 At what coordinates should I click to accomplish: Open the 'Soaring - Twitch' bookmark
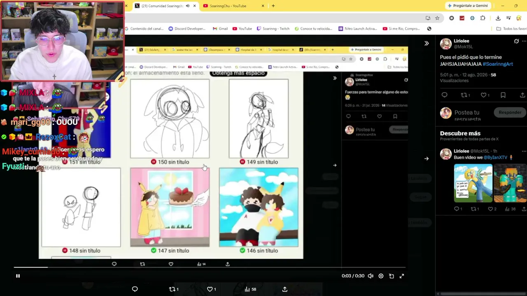[x=273, y=29]
